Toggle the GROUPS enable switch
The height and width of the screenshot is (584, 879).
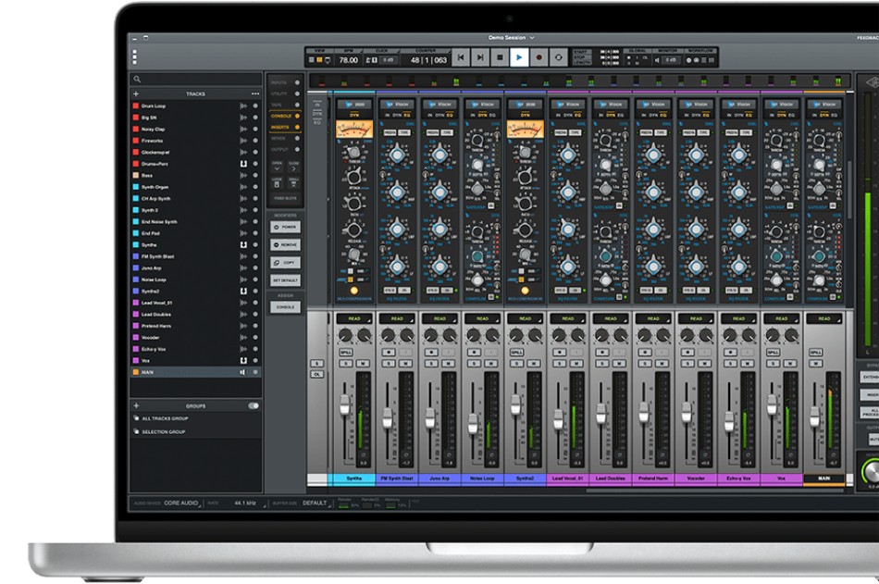click(254, 405)
